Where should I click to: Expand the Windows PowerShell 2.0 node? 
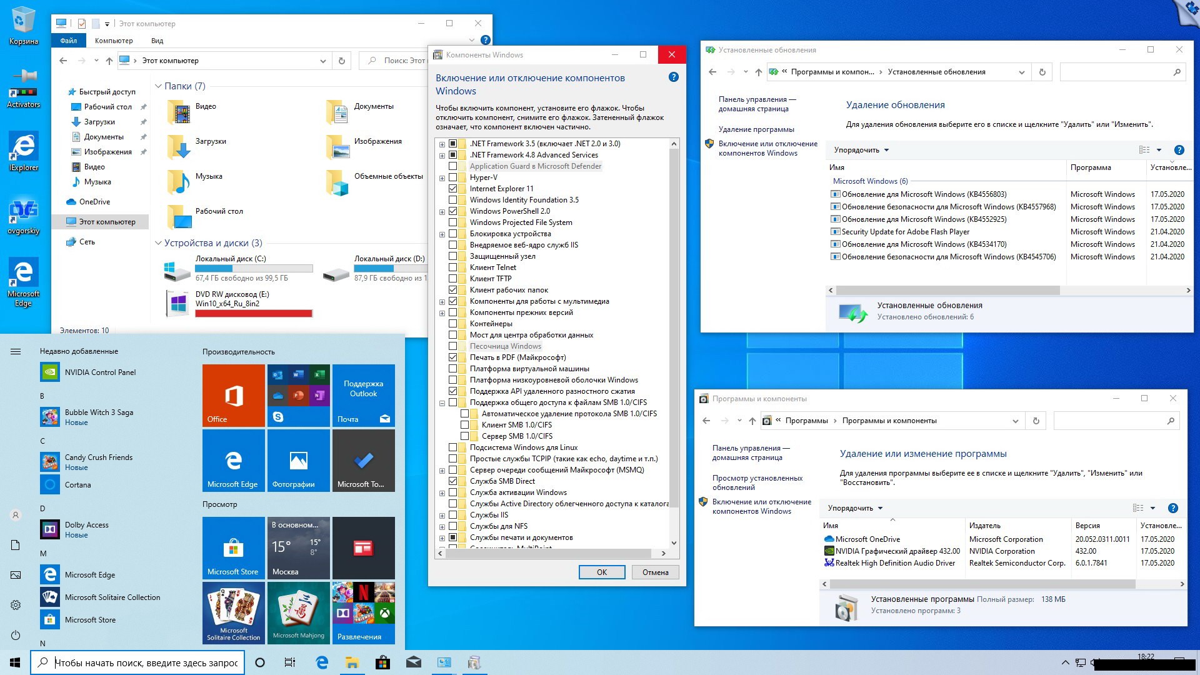442,212
